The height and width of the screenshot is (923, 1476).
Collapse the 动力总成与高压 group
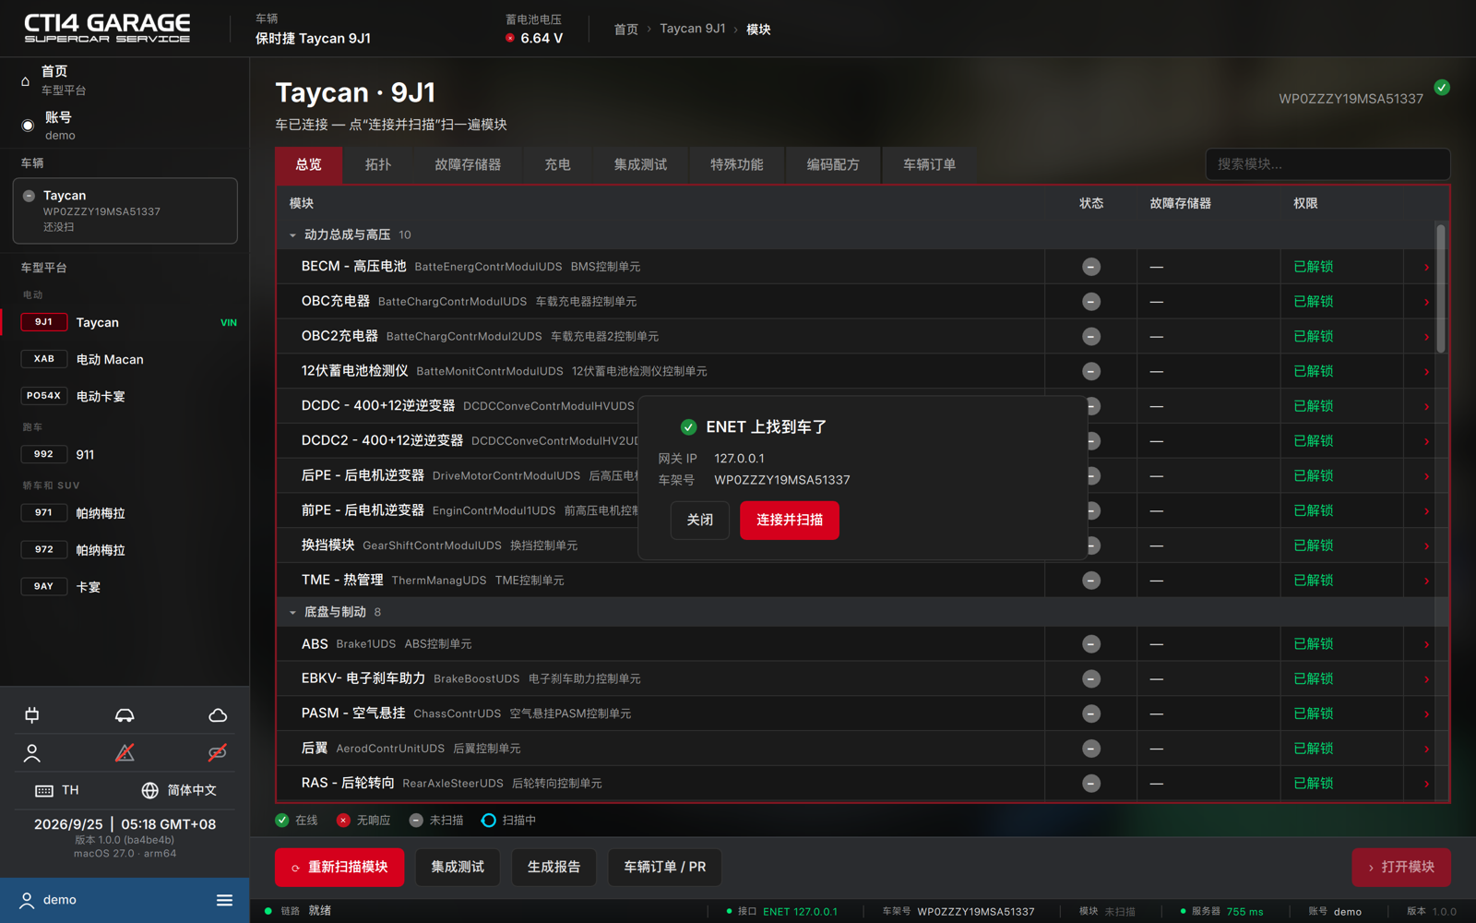[x=292, y=235]
